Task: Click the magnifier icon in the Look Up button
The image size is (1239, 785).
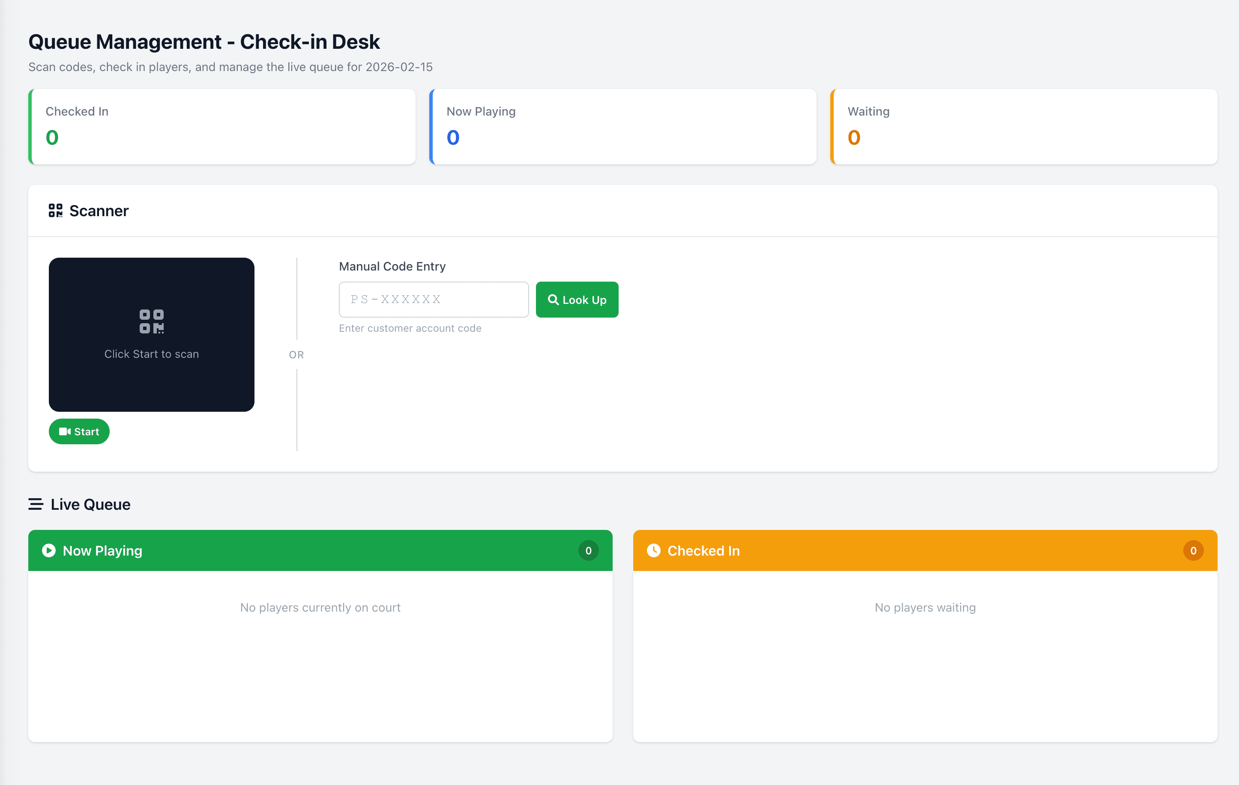Action: (x=553, y=300)
